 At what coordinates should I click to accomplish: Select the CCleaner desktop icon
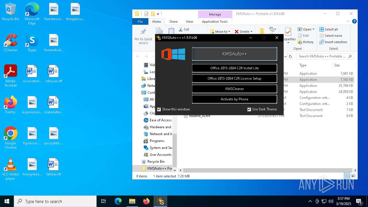click(11, 43)
